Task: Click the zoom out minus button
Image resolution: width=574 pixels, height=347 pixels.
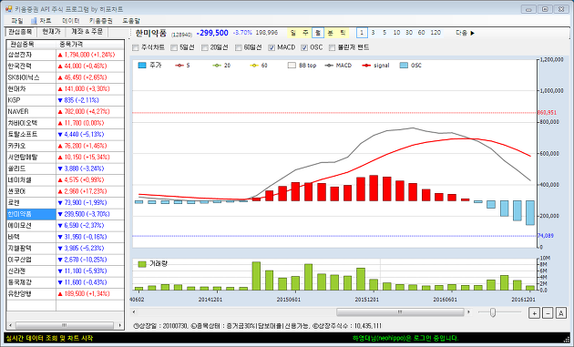Action: [x=548, y=313]
